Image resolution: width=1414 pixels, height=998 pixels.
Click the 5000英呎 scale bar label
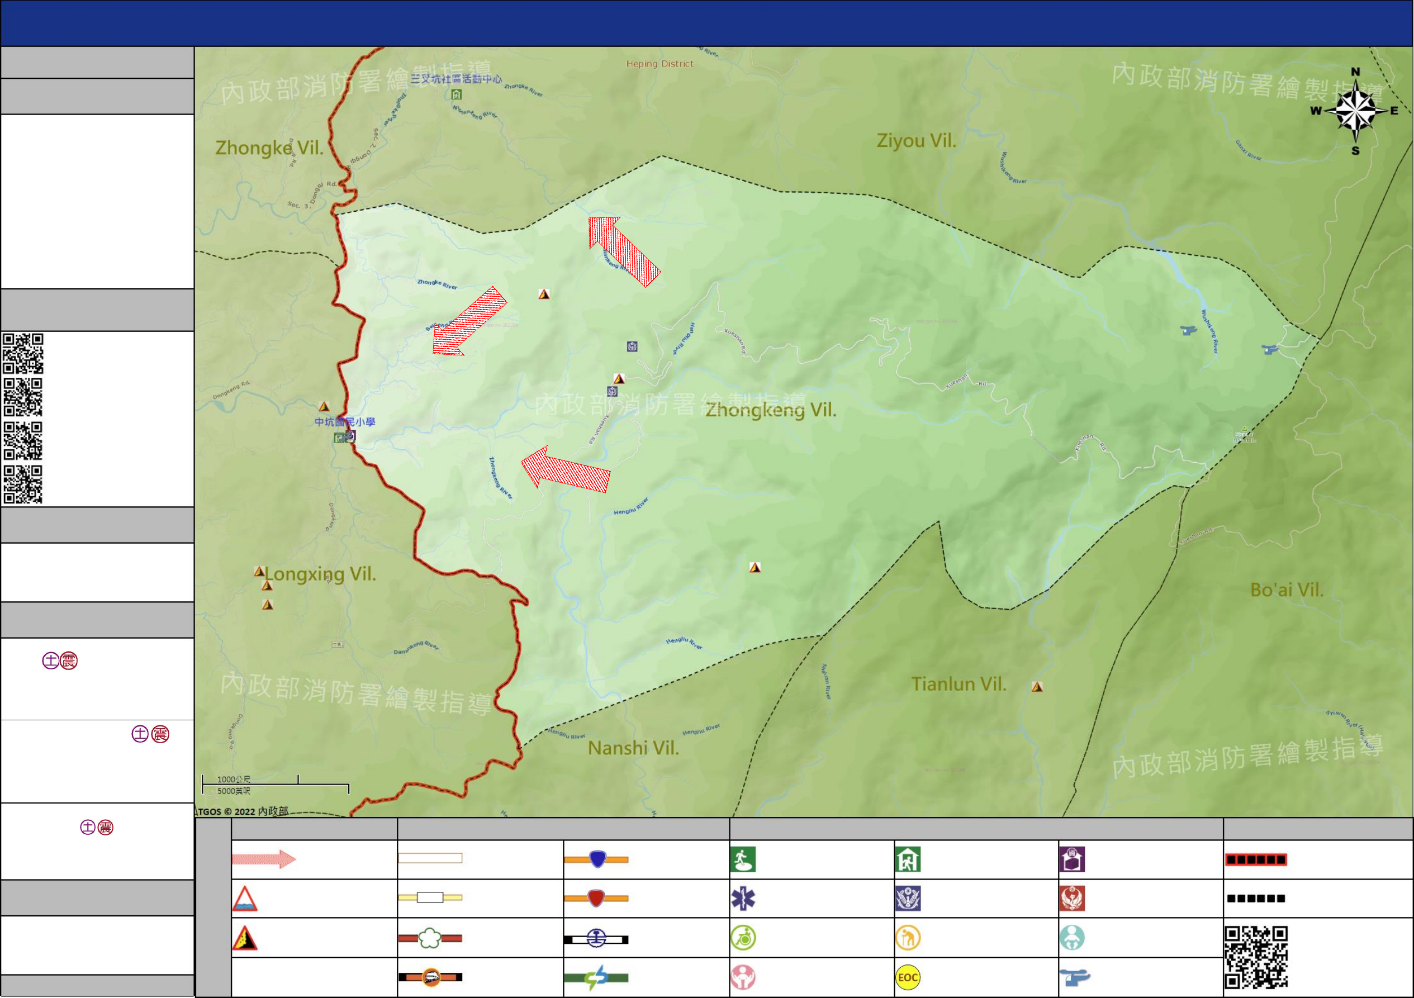234,791
